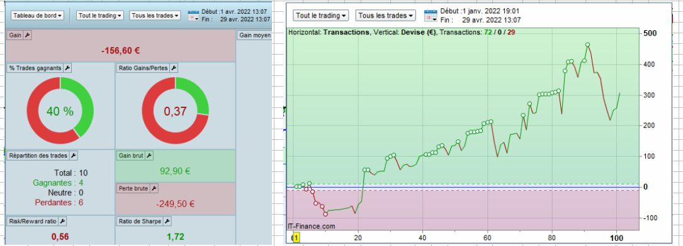
Task: Expand the Tableau de bord dropdown
Action: pos(37,15)
